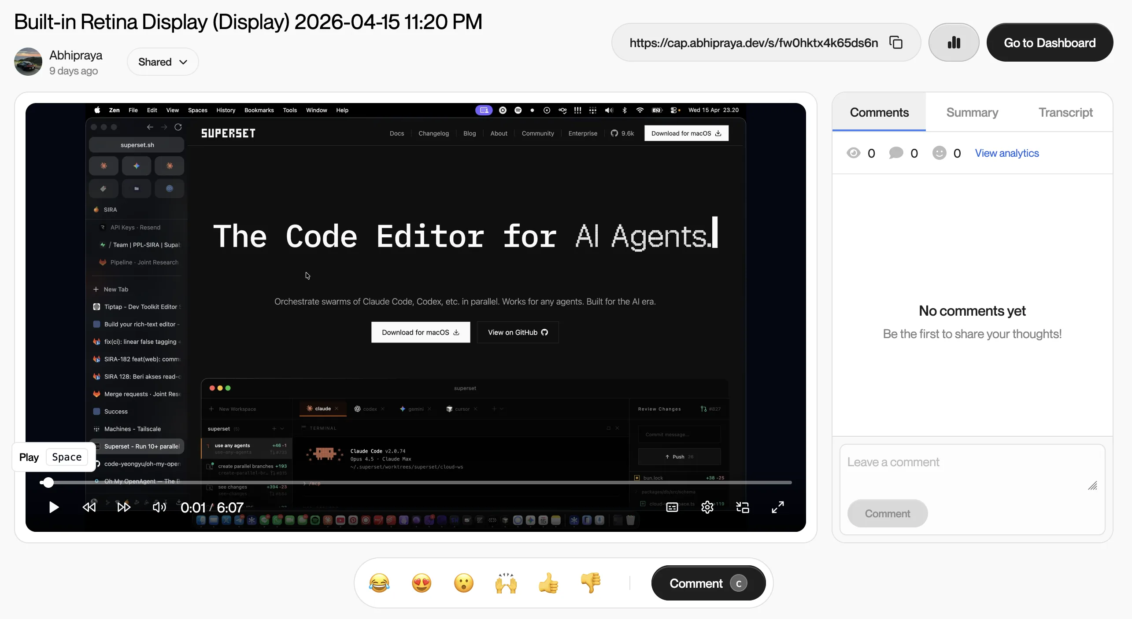Click the SIRA workspace label in the sidebar
This screenshot has height=619, width=1132.
(x=110, y=210)
